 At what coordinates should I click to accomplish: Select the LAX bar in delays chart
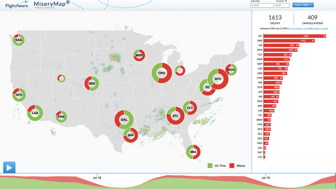(269, 111)
